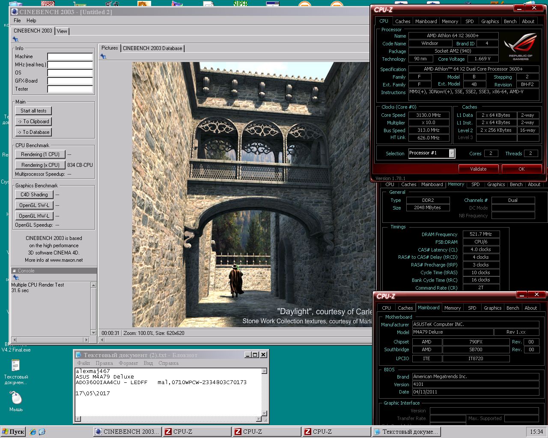Click the pin icon under Pictures tab
Image resolution: width=548 pixels, height=438 pixels.
(103, 56)
